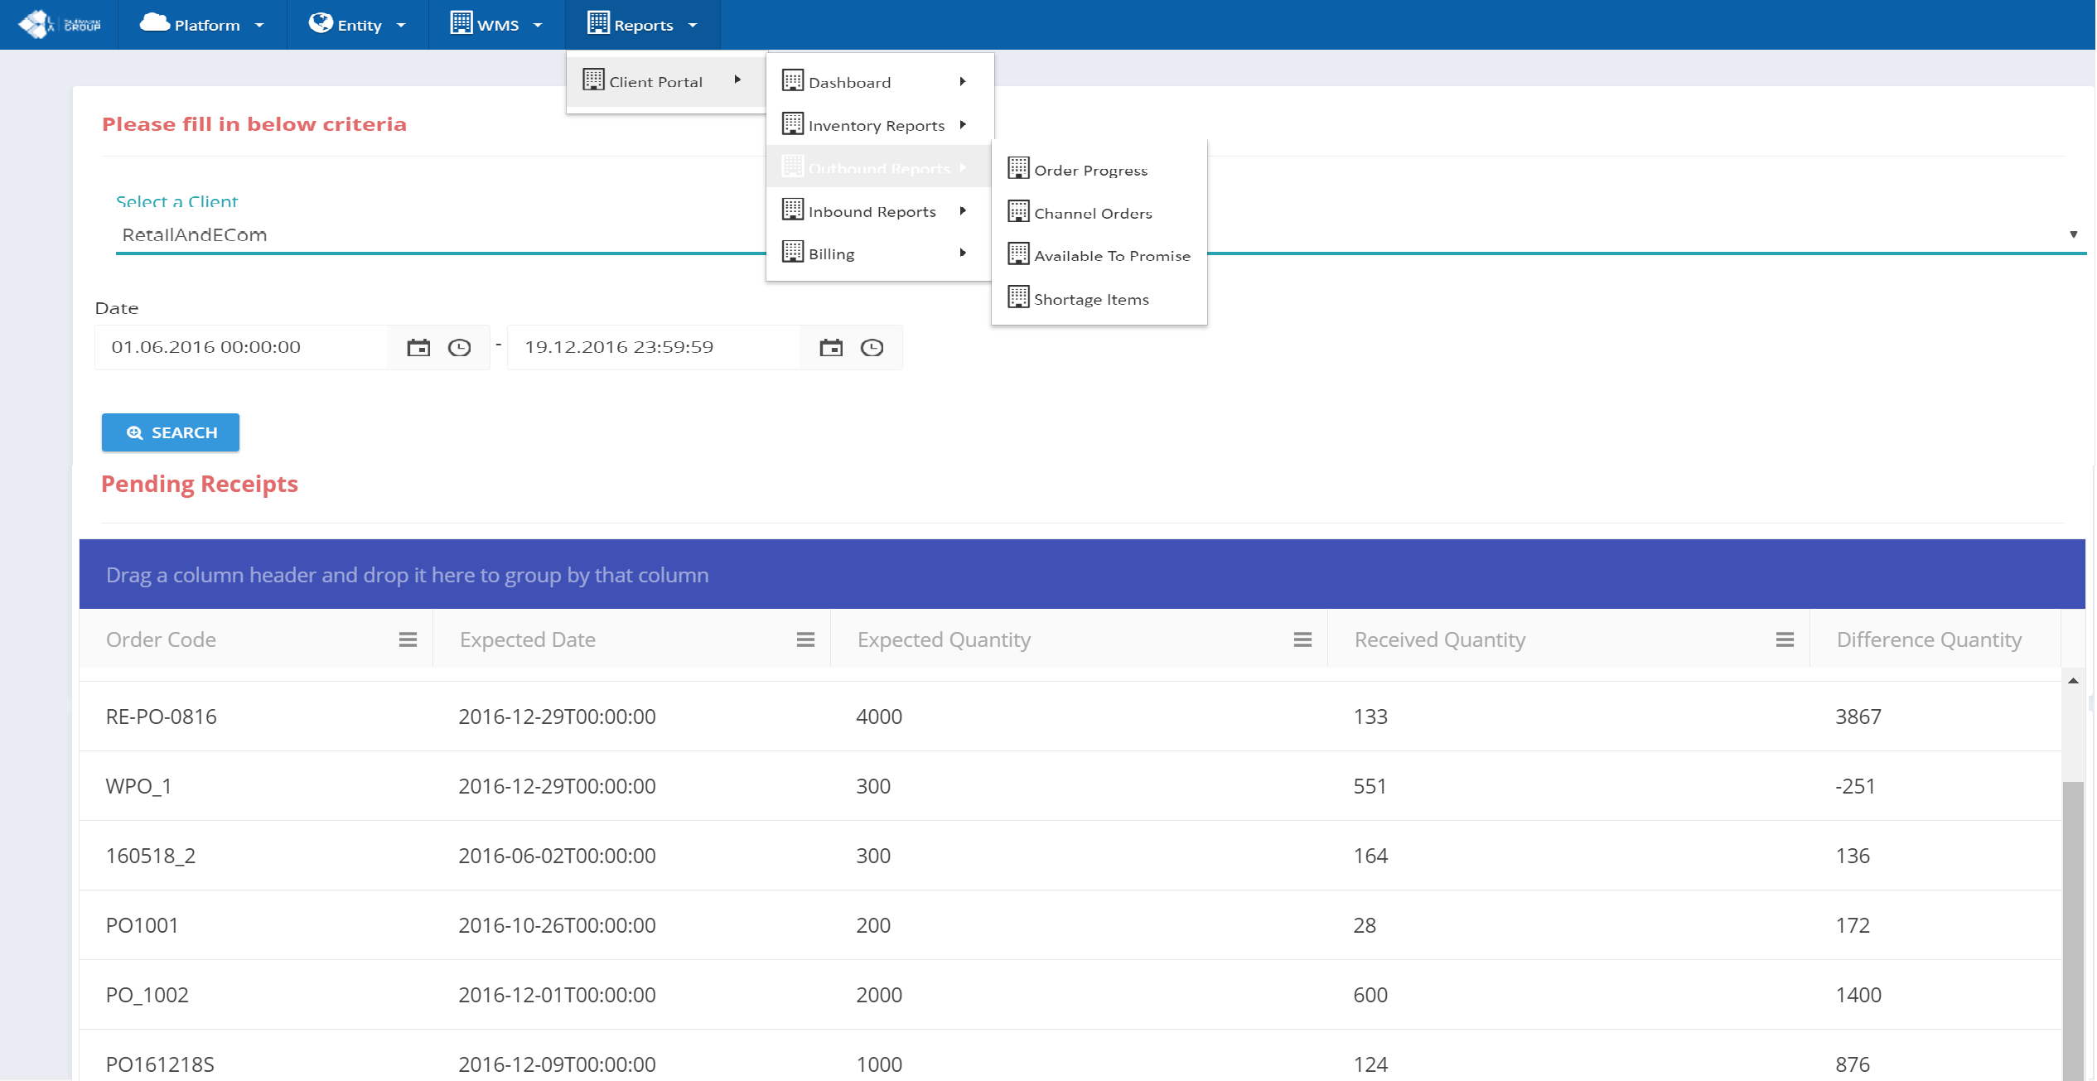
Task: Open end date time picker clock
Action: pos(872,348)
